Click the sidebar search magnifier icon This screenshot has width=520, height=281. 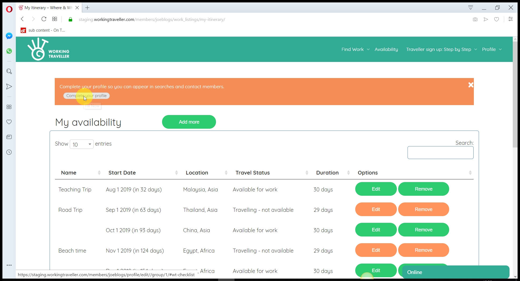tap(9, 71)
